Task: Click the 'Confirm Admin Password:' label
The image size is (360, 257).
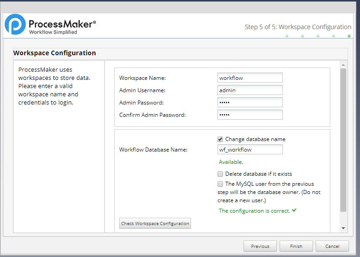Action: (x=153, y=115)
